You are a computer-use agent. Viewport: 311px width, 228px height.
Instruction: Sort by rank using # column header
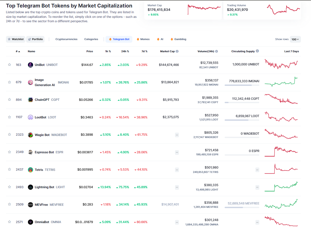pyautogui.click(x=18, y=51)
